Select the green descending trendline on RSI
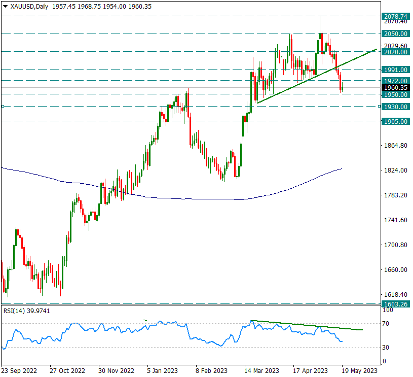The image size is (413, 377). coord(307,325)
